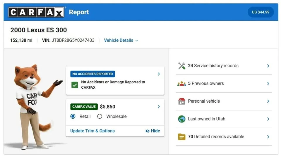Expand the Vehicle Details dropdown
Screen dimensions: 281x156
pyautogui.click(x=121, y=40)
